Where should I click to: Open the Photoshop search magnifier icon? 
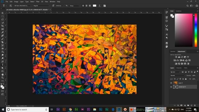(187, 6)
